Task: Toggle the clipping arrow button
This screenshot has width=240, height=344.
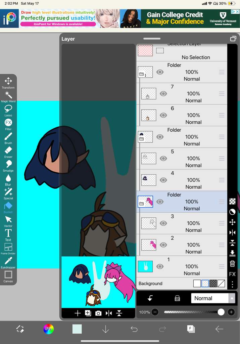Action: point(150,298)
